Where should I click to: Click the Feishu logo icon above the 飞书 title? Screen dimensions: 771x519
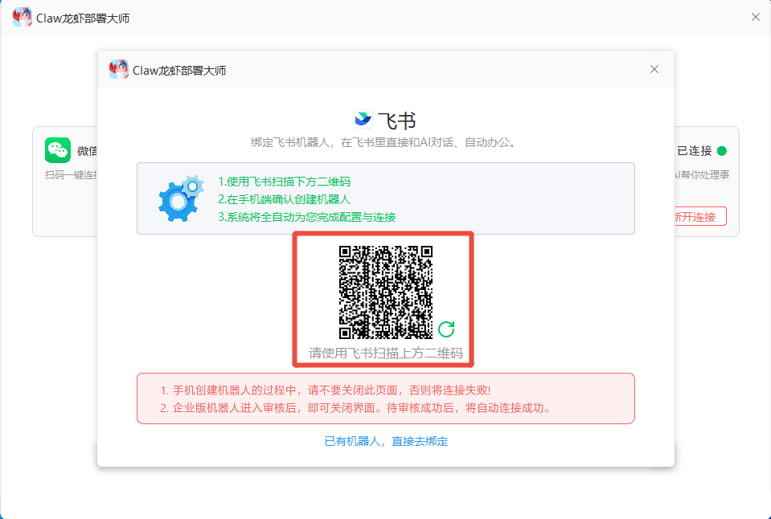363,119
